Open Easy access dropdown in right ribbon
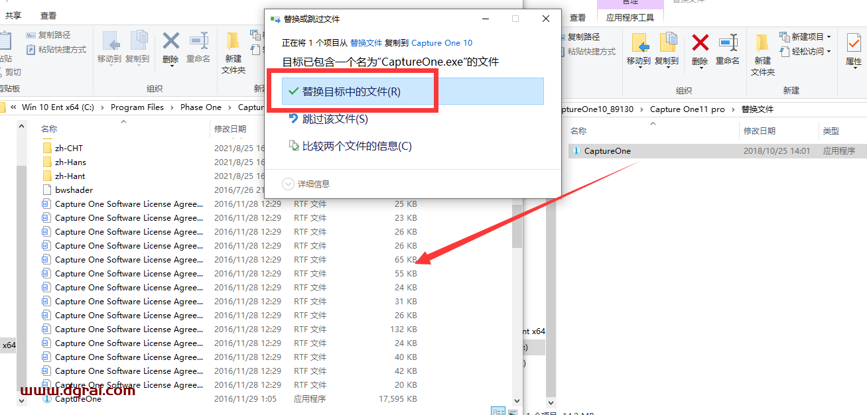The image size is (867, 415). [x=805, y=51]
